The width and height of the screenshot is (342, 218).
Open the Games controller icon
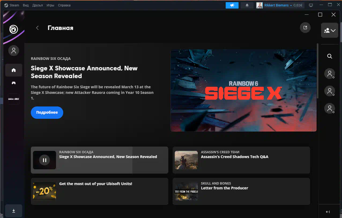14,83
